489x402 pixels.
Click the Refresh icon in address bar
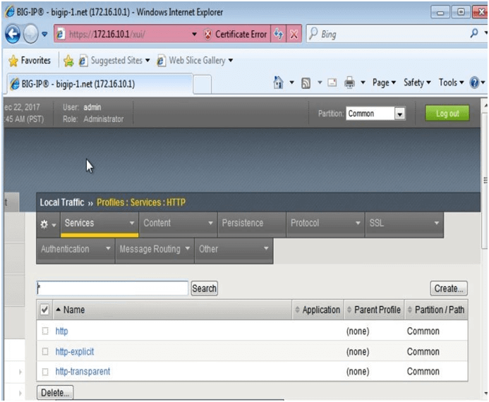(279, 34)
